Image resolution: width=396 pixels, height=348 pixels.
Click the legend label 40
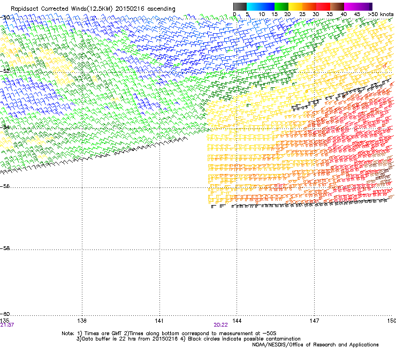pyautogui.click(x=344, y=14)
